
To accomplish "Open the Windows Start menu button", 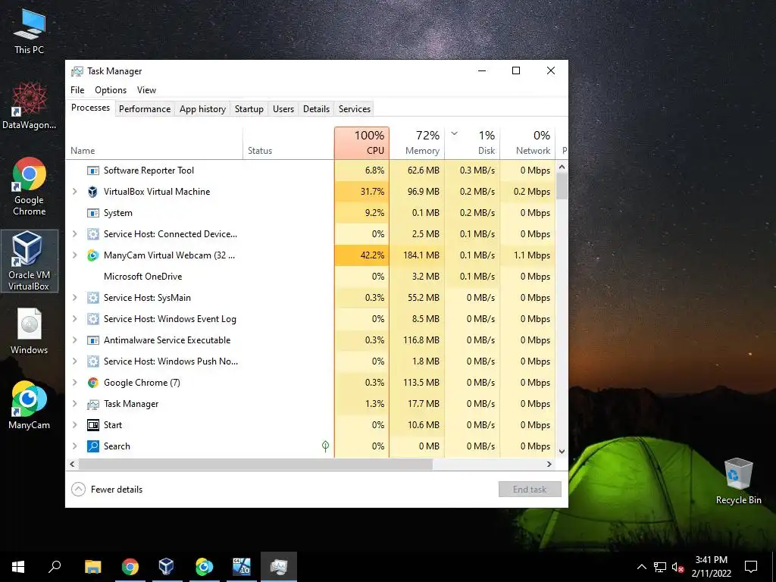I will 18,567.
